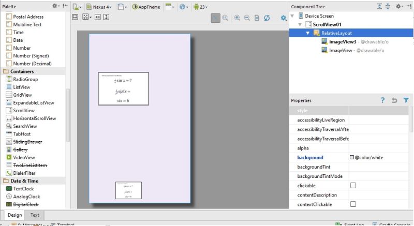The width and height of the screenshot is (414, 226).
Task: Toggle layout width fill icon
Action: 98,17
